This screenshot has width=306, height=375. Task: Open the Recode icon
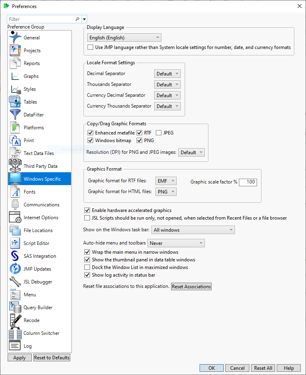pos(15,320)
